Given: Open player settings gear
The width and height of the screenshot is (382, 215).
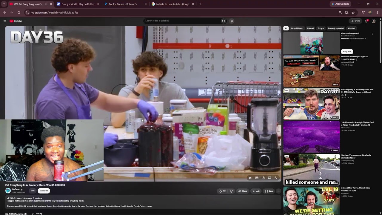Looking at the screenshot, I should coord(263,178).
